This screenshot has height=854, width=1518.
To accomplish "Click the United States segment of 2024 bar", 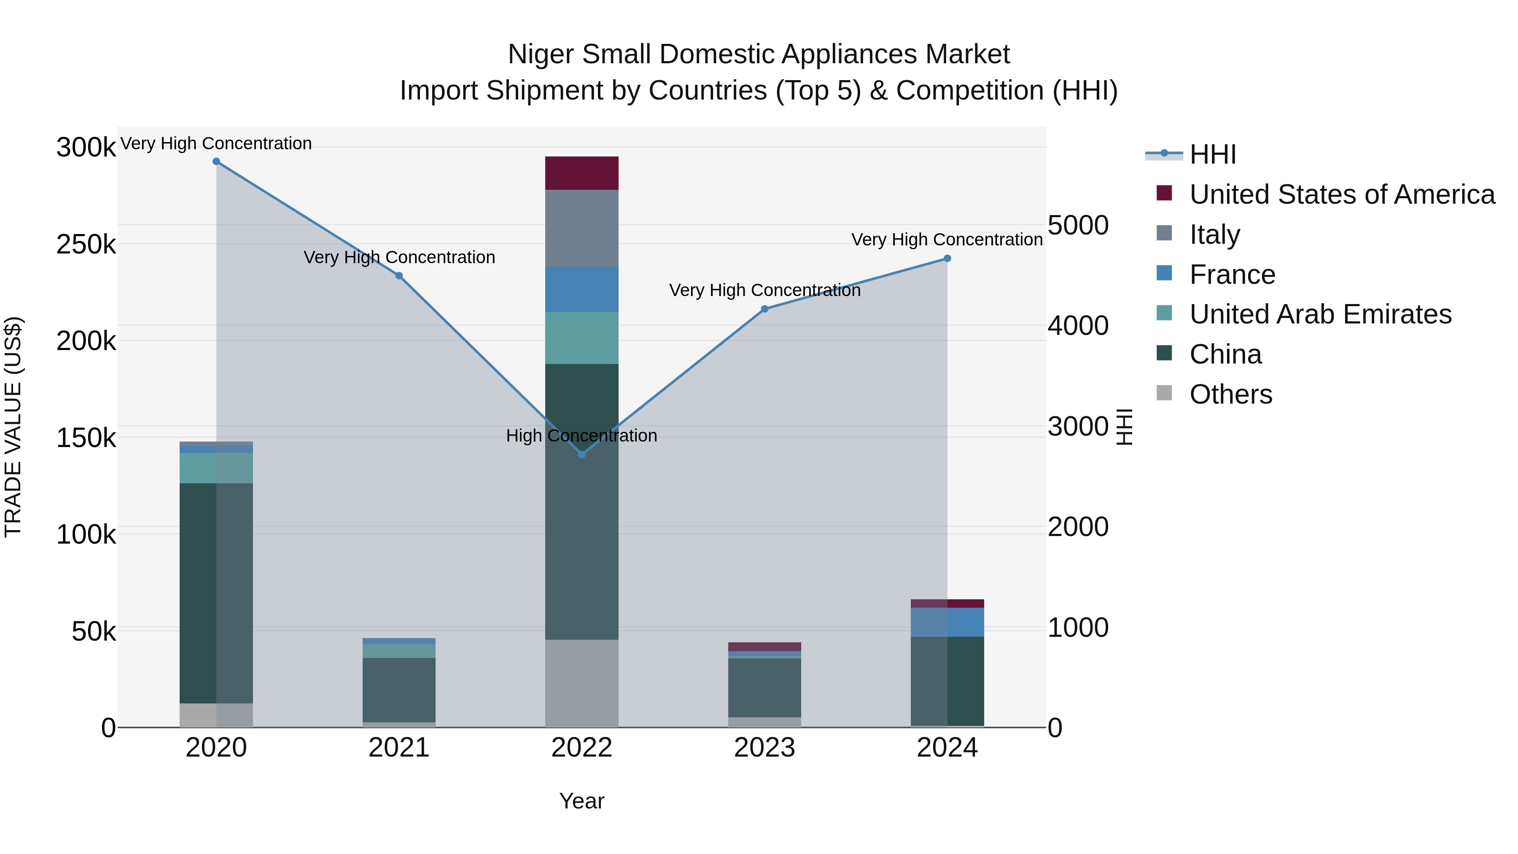I will click(x=947, y=604).
